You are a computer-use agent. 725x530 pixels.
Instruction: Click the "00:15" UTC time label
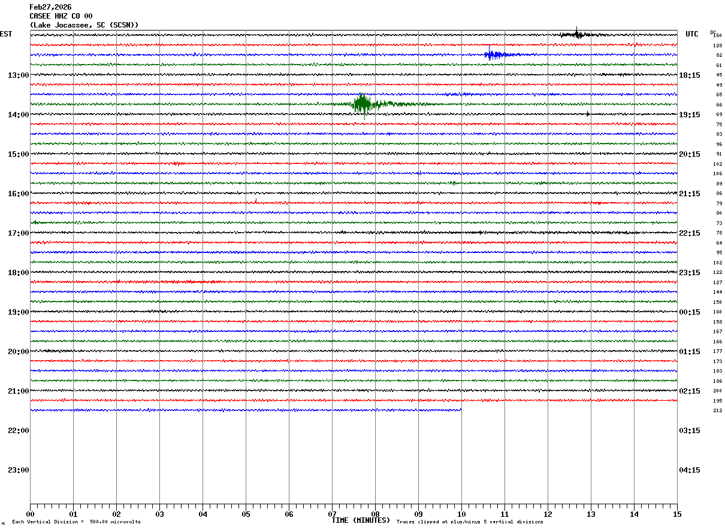(690, 312)
